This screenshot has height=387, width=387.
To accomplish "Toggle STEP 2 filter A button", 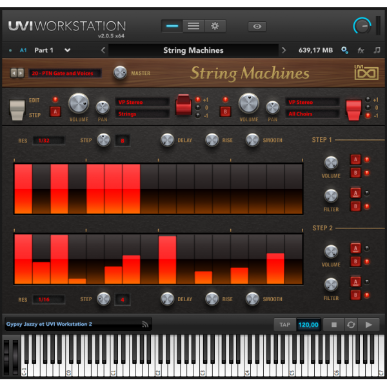I will point(355,282).
